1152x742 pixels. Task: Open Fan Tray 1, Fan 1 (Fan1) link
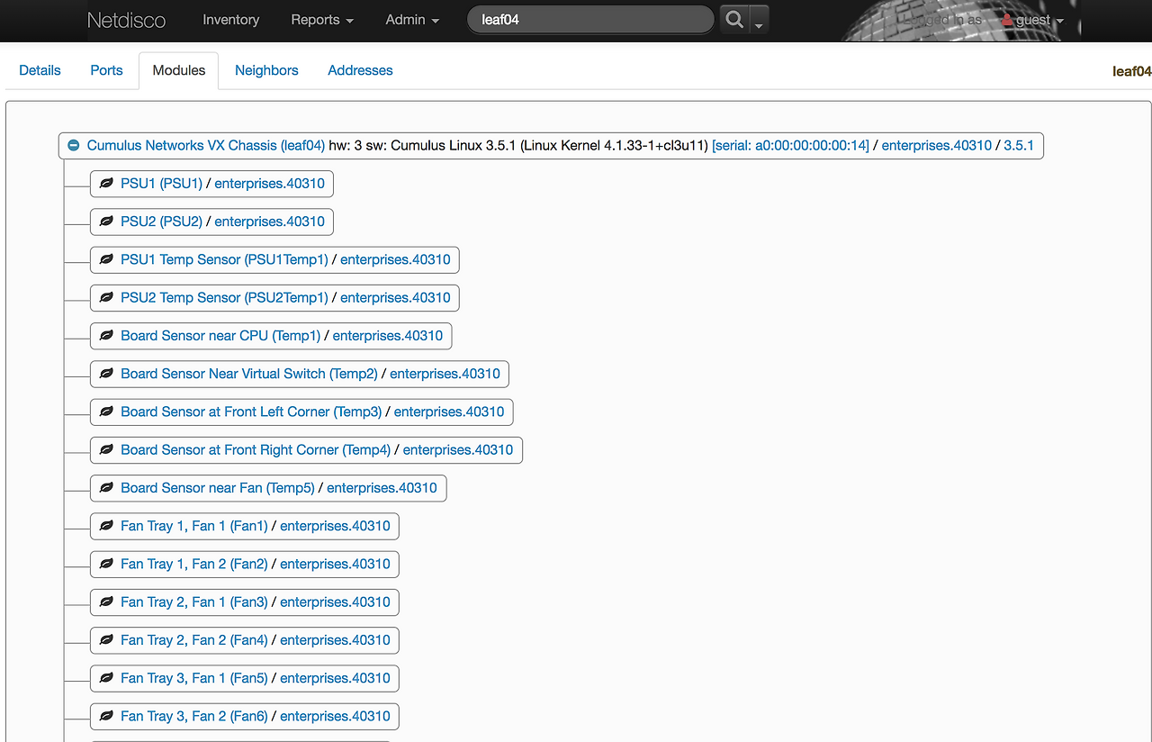click(194, 526)
